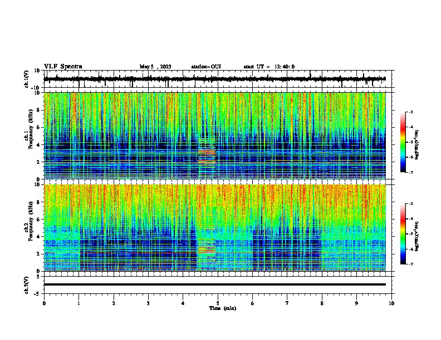Click tick label "3" on the Time axis
Screen dimensions: 441x340
[148, 303]
